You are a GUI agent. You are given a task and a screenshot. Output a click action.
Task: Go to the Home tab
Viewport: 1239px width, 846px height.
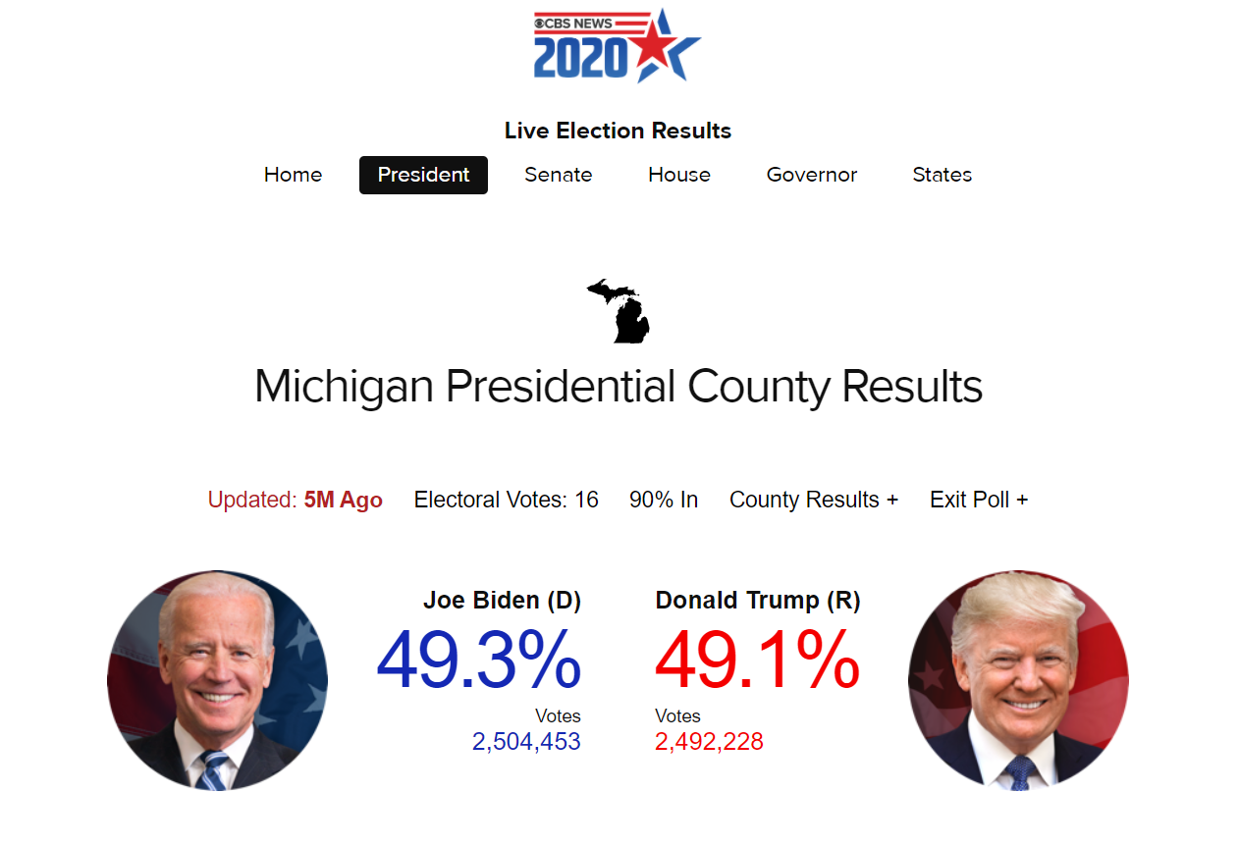[293, 175]
